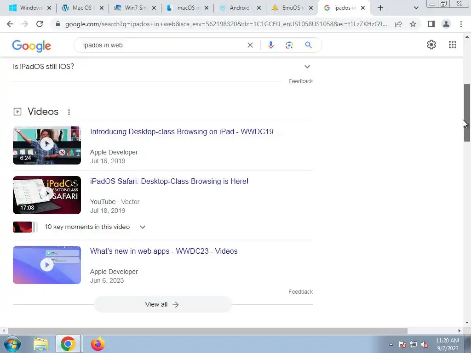Open the Windows Start menu
Screen dimensions: 471x353
tap(11, 344)
